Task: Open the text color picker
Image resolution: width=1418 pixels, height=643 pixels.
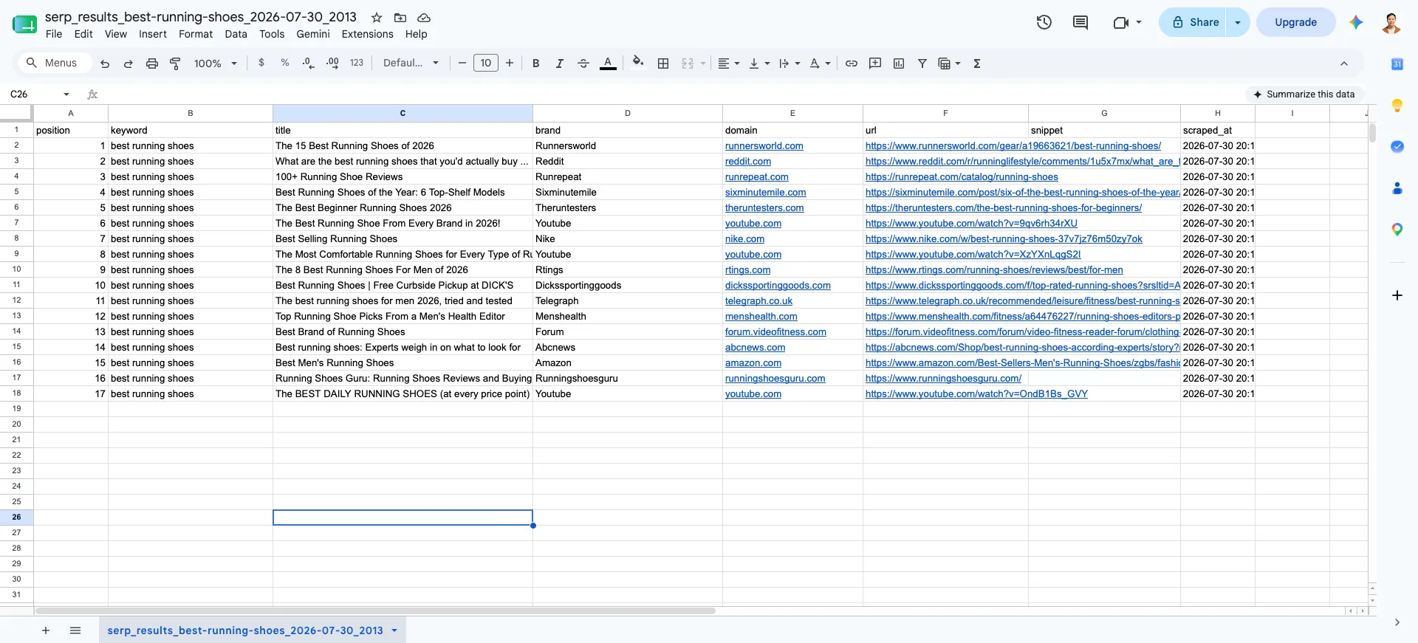Action: click(608, 63)
